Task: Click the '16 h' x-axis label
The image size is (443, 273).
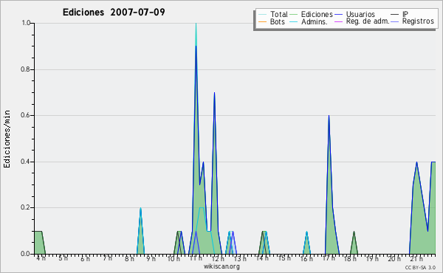Action: point(306,258)
